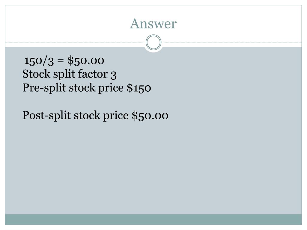This screenshot has height=230, width=307.
Task: Click the '150/3 = $50.00' calculation line
Action: click(x=64, y=60)
